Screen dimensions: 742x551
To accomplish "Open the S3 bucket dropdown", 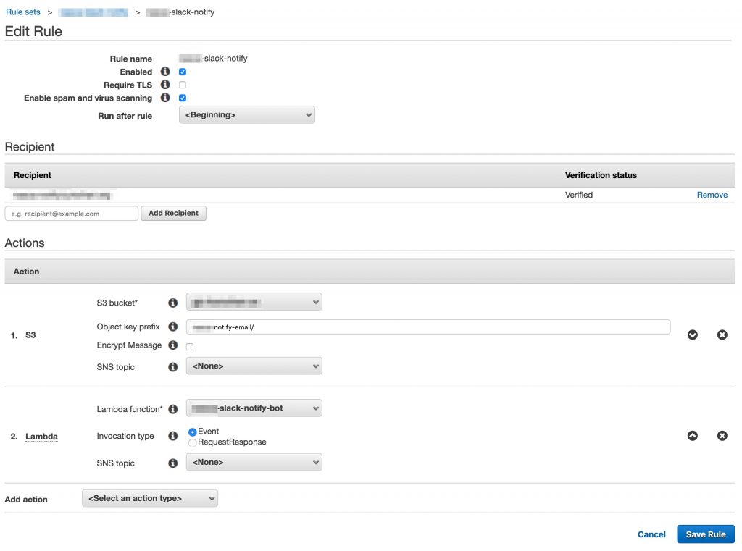I will coord(254,302).
